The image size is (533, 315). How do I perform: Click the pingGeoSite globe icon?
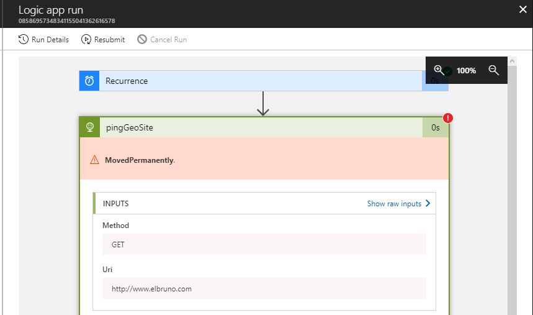pos(89,127)
